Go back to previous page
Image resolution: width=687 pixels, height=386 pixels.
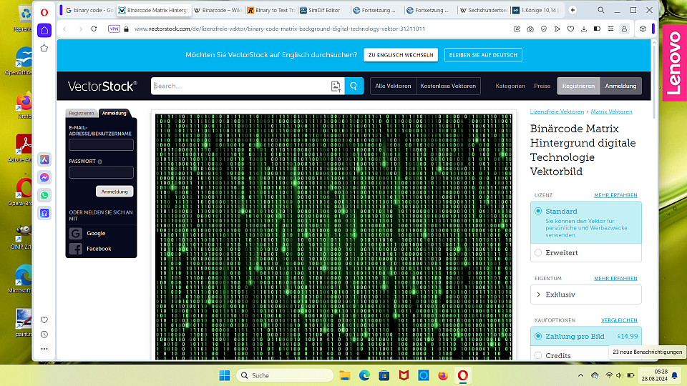pyautogui.click(x=65, y=29)
